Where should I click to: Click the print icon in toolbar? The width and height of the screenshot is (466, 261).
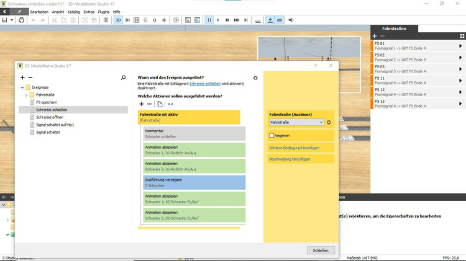point(21,20)
